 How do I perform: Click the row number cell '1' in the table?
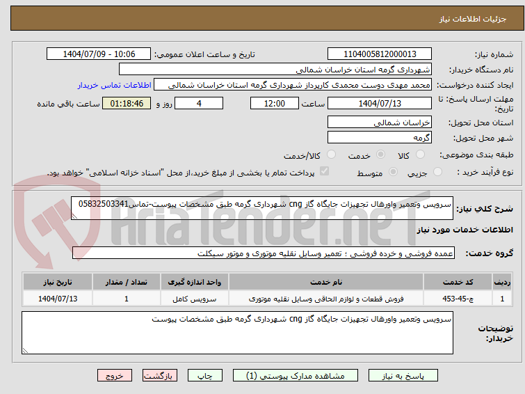click(502, 299)
